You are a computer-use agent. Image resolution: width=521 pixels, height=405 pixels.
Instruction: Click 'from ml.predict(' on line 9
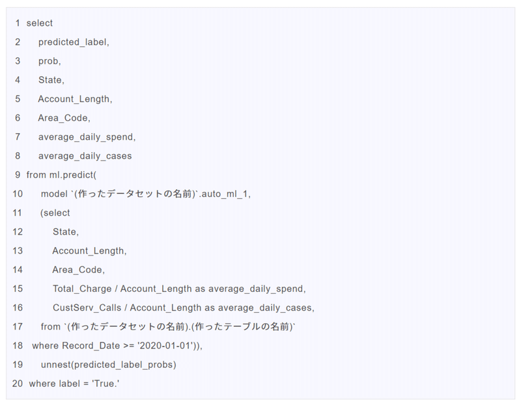pos(61,175)
